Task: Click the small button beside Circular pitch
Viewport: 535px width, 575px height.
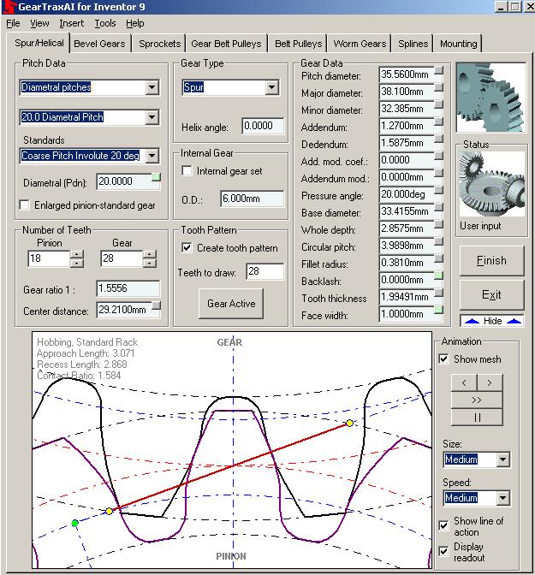Action: coord(438,241)
